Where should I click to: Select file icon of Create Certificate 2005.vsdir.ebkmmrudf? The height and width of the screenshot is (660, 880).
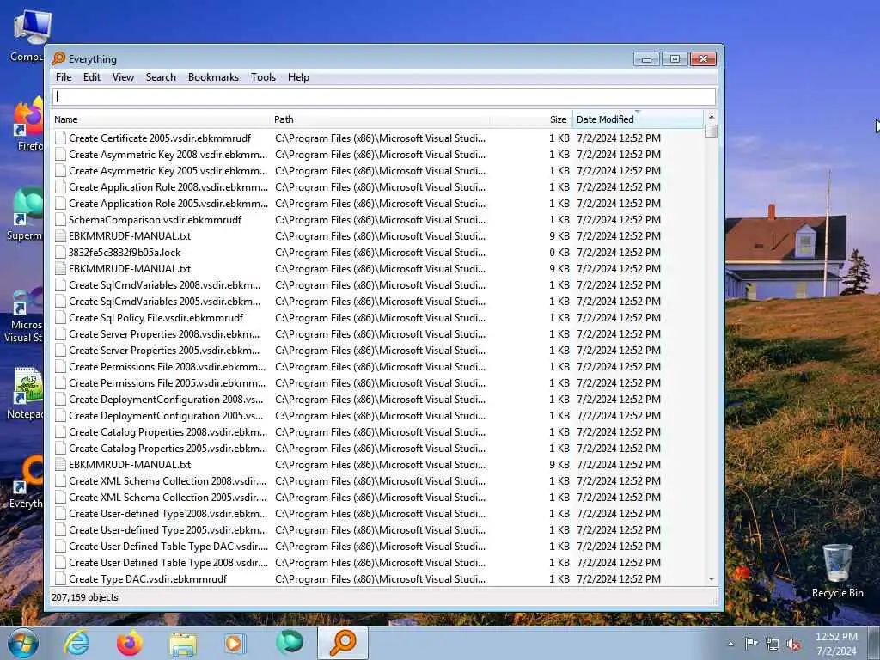(60, 138)
